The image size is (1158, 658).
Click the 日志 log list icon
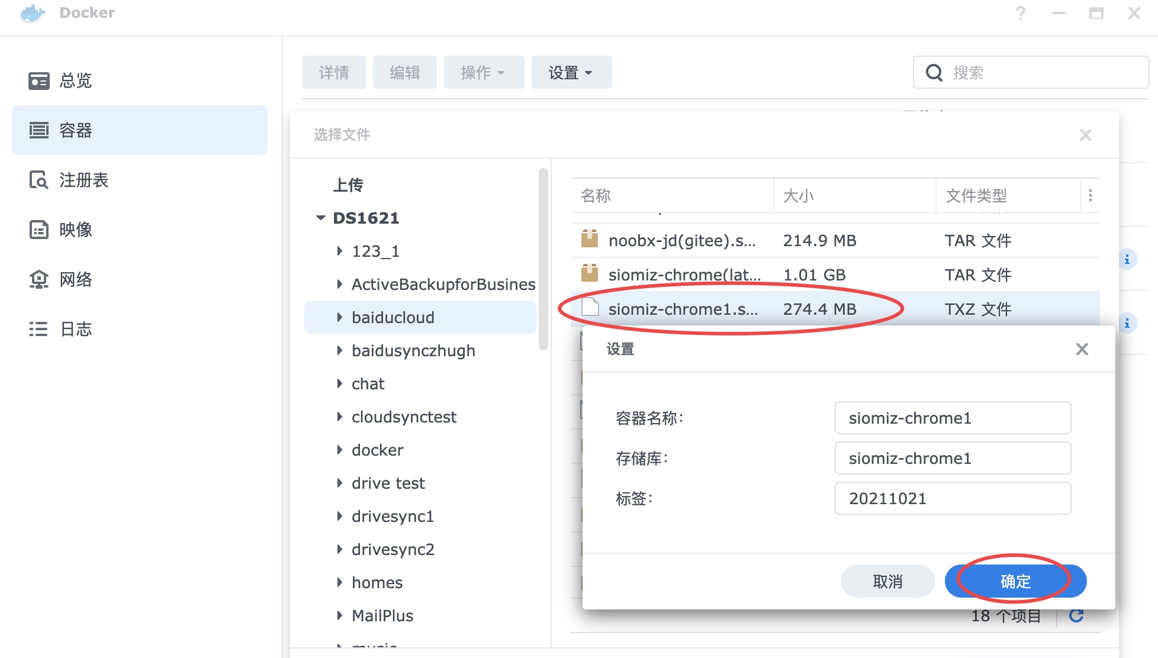(x=39, y=329)
